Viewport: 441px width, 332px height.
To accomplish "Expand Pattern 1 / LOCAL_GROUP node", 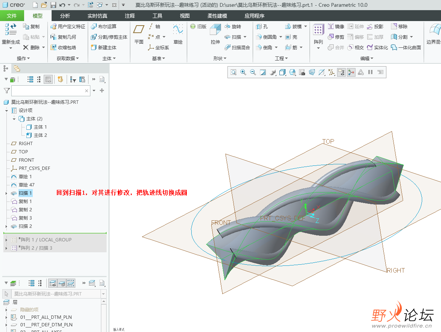I will (x=6, y=240).
